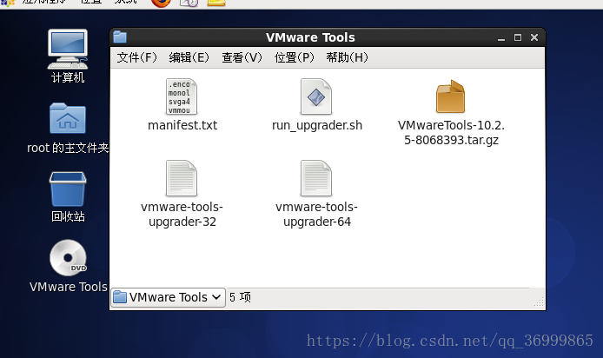Image resolution: width=603 pixels, height=358 pixels.
Task: Select the VMware Tools DVD desktop icon
Action: coord(68,257)
